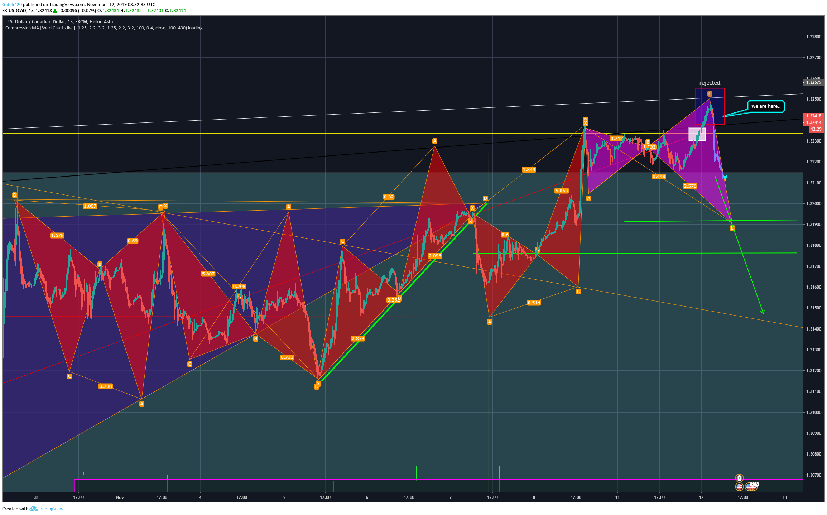Click the TradingView logo link at bottom
This screenshot has height=515, width=827.
tap(47, 509)
